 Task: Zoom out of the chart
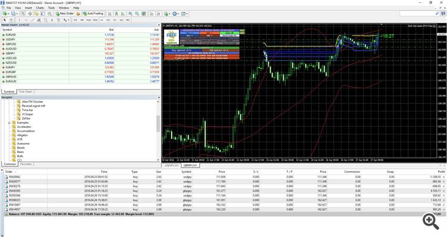point(137,14)
